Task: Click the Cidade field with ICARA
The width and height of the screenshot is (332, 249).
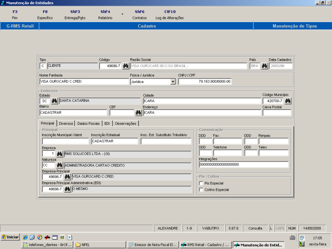Action: pyautogui.click(x=202, y=101)
